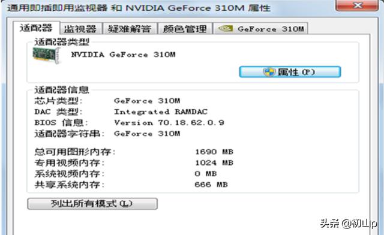Screen dimensions: 384x235
Task: Click the 适配器类型 group heading
Action: click(x=61, y=42)
